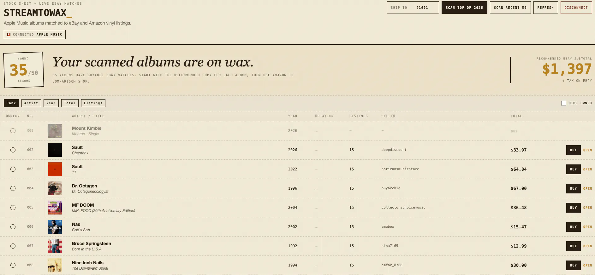Screen dimensions: 595x275
Task: Mark Mount Kimbie Monroe as owned
Action: point(13,131)
